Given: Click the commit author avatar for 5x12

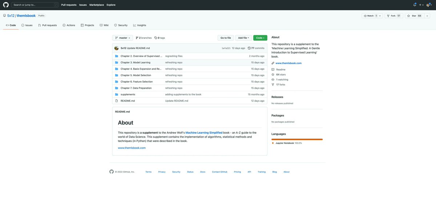Looking at the screenshot, I should (117, 48).
